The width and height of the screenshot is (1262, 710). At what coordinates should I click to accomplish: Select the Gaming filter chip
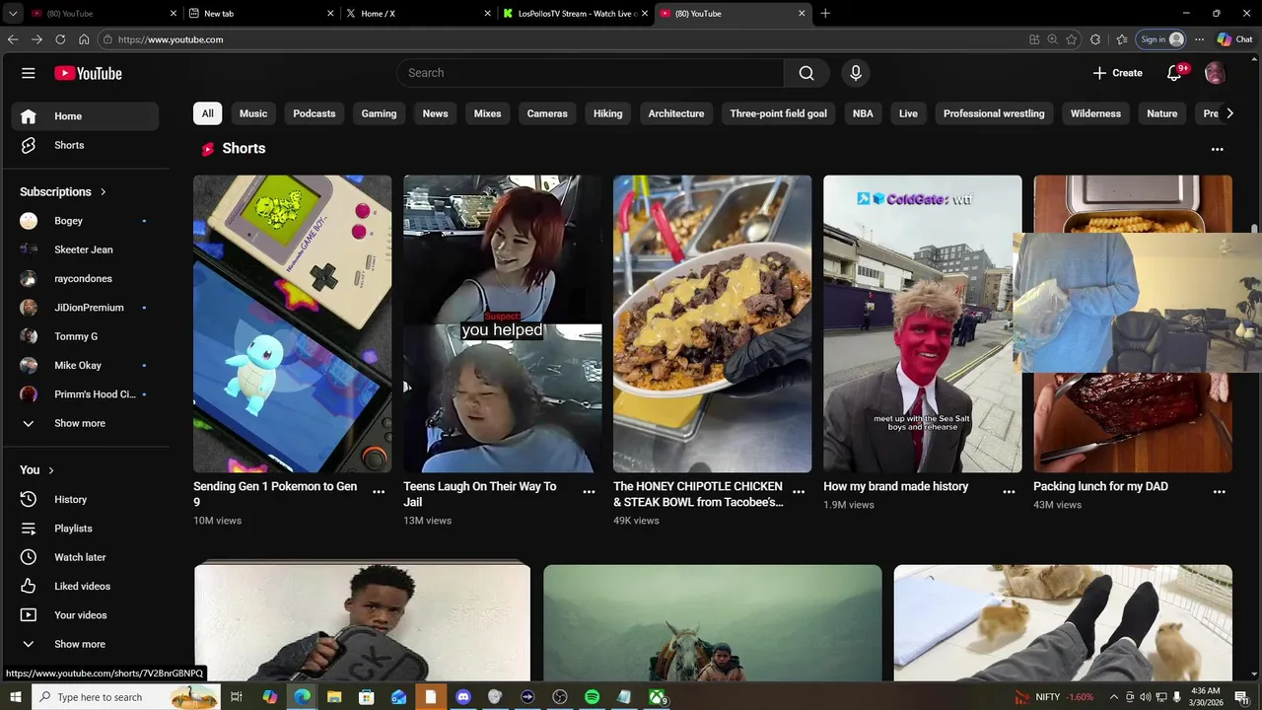point(379,113)
